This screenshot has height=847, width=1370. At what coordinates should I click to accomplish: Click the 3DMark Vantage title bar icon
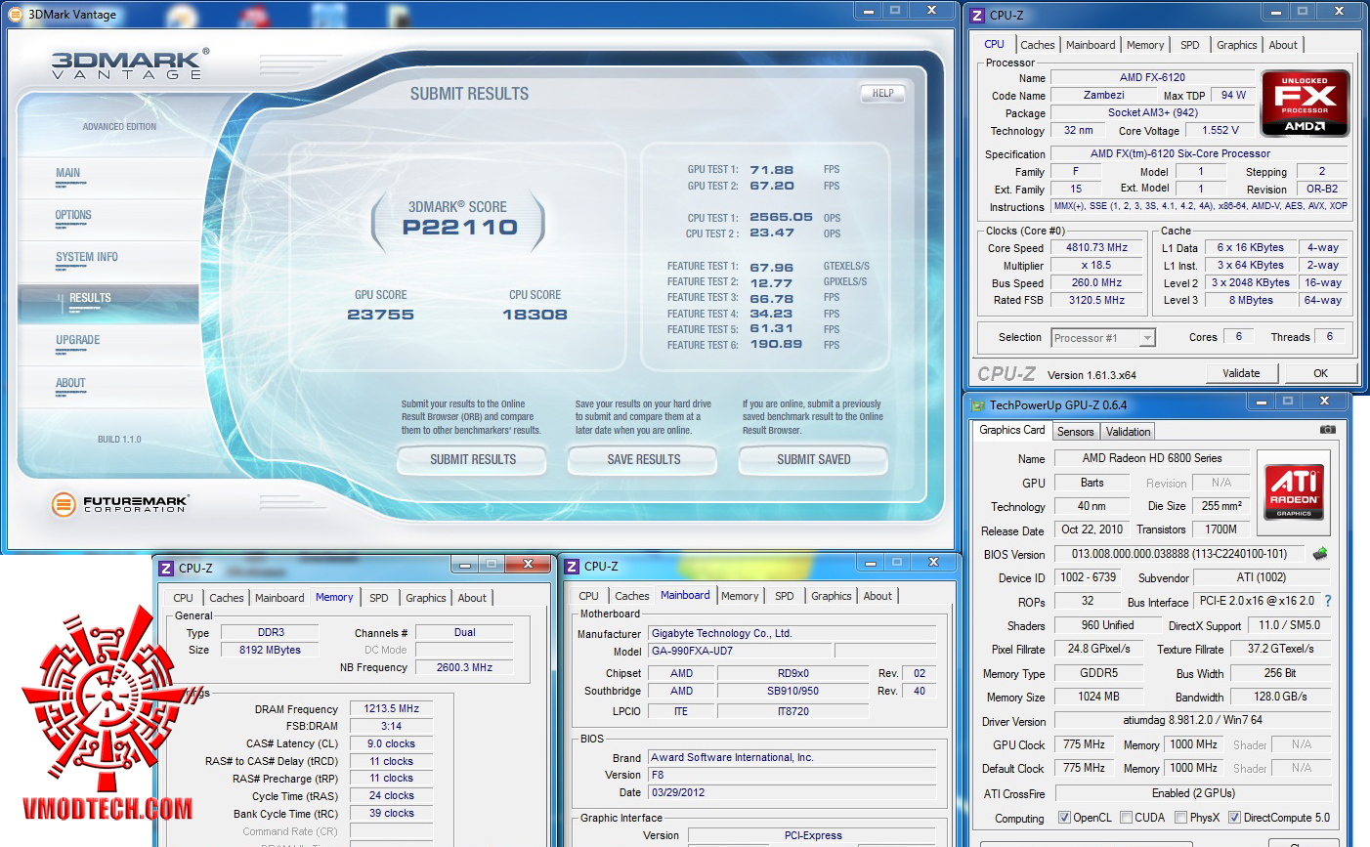click(x=15, y=15)
